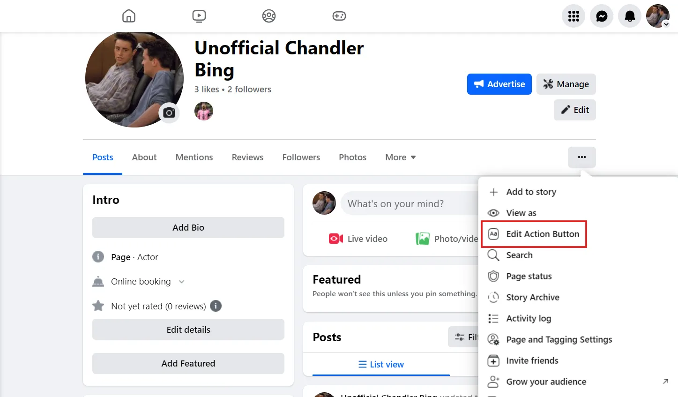Viewport: 678px width, 397px height.
Task: Open Page status from the menu
Action: [529, 276]
